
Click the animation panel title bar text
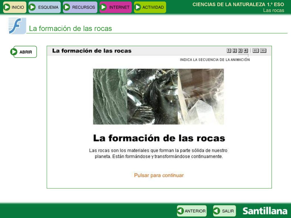(x=92, y=51)
